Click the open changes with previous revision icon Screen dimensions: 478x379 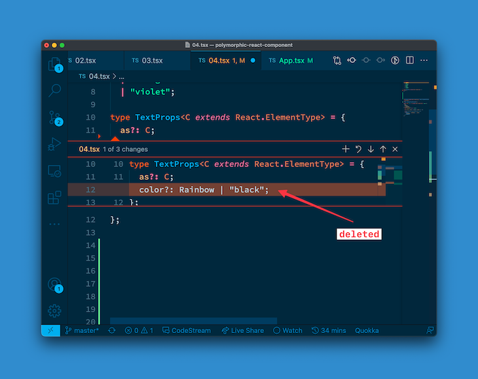[x=352, y=60]
